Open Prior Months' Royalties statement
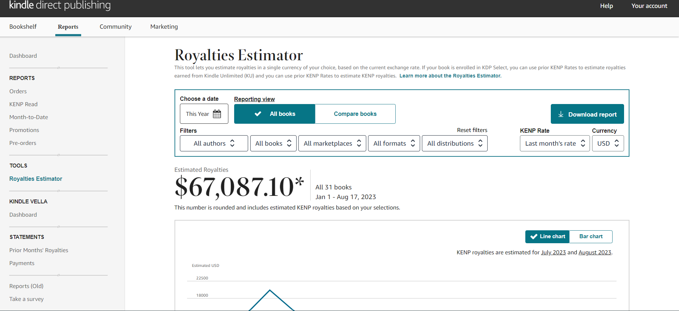This screenshot has width=679, height=311. tap(39, 250)
